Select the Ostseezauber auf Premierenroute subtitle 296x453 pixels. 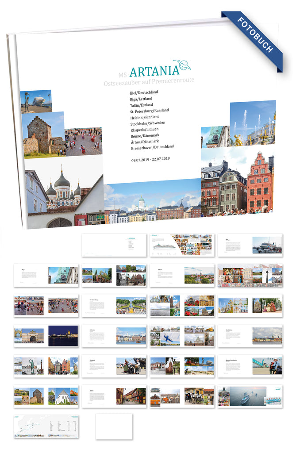pyautogui.click(x=148, y=82)
